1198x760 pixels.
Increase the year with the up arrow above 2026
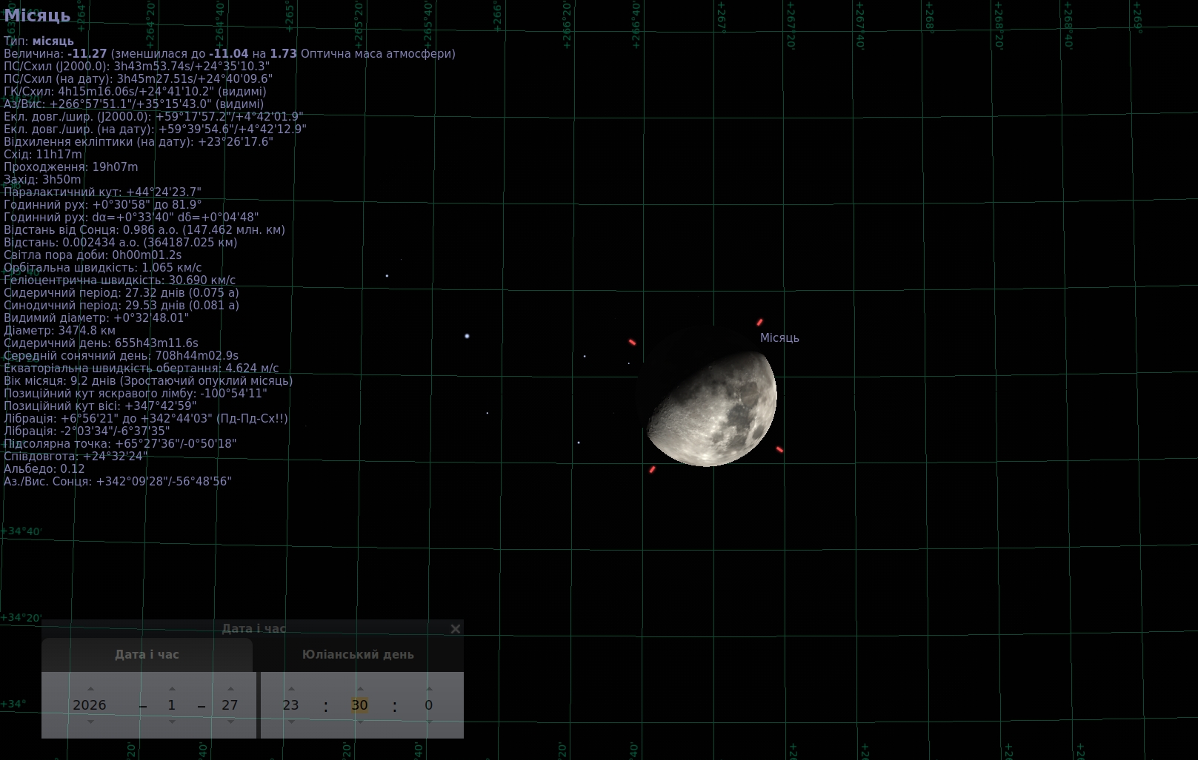(x=90, y=689)
